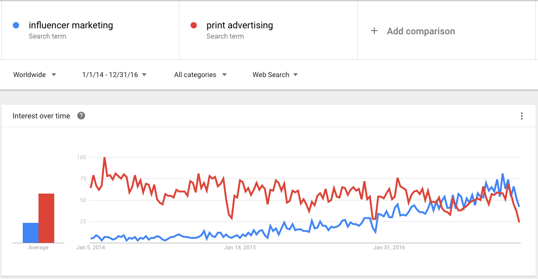Click the Jan 31, 2016 axis label
Screen dimensions: 538x279
[389, 247]
